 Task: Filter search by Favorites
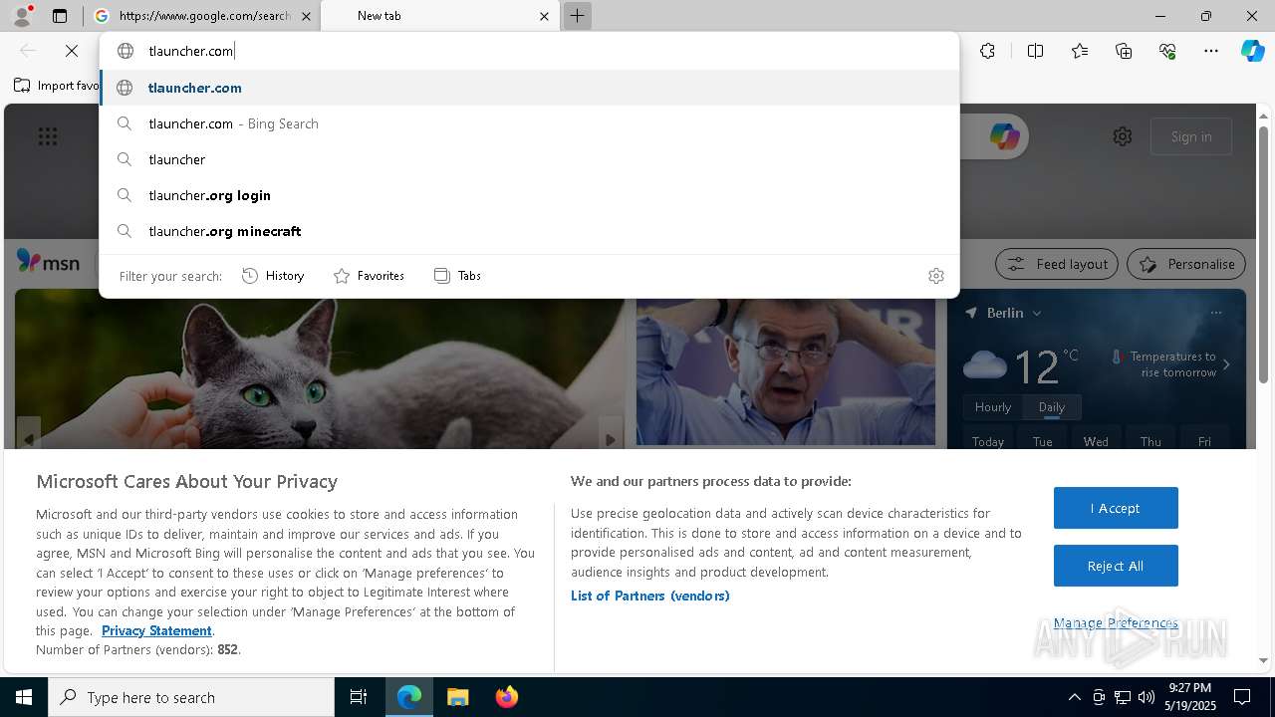click(369, 276)
